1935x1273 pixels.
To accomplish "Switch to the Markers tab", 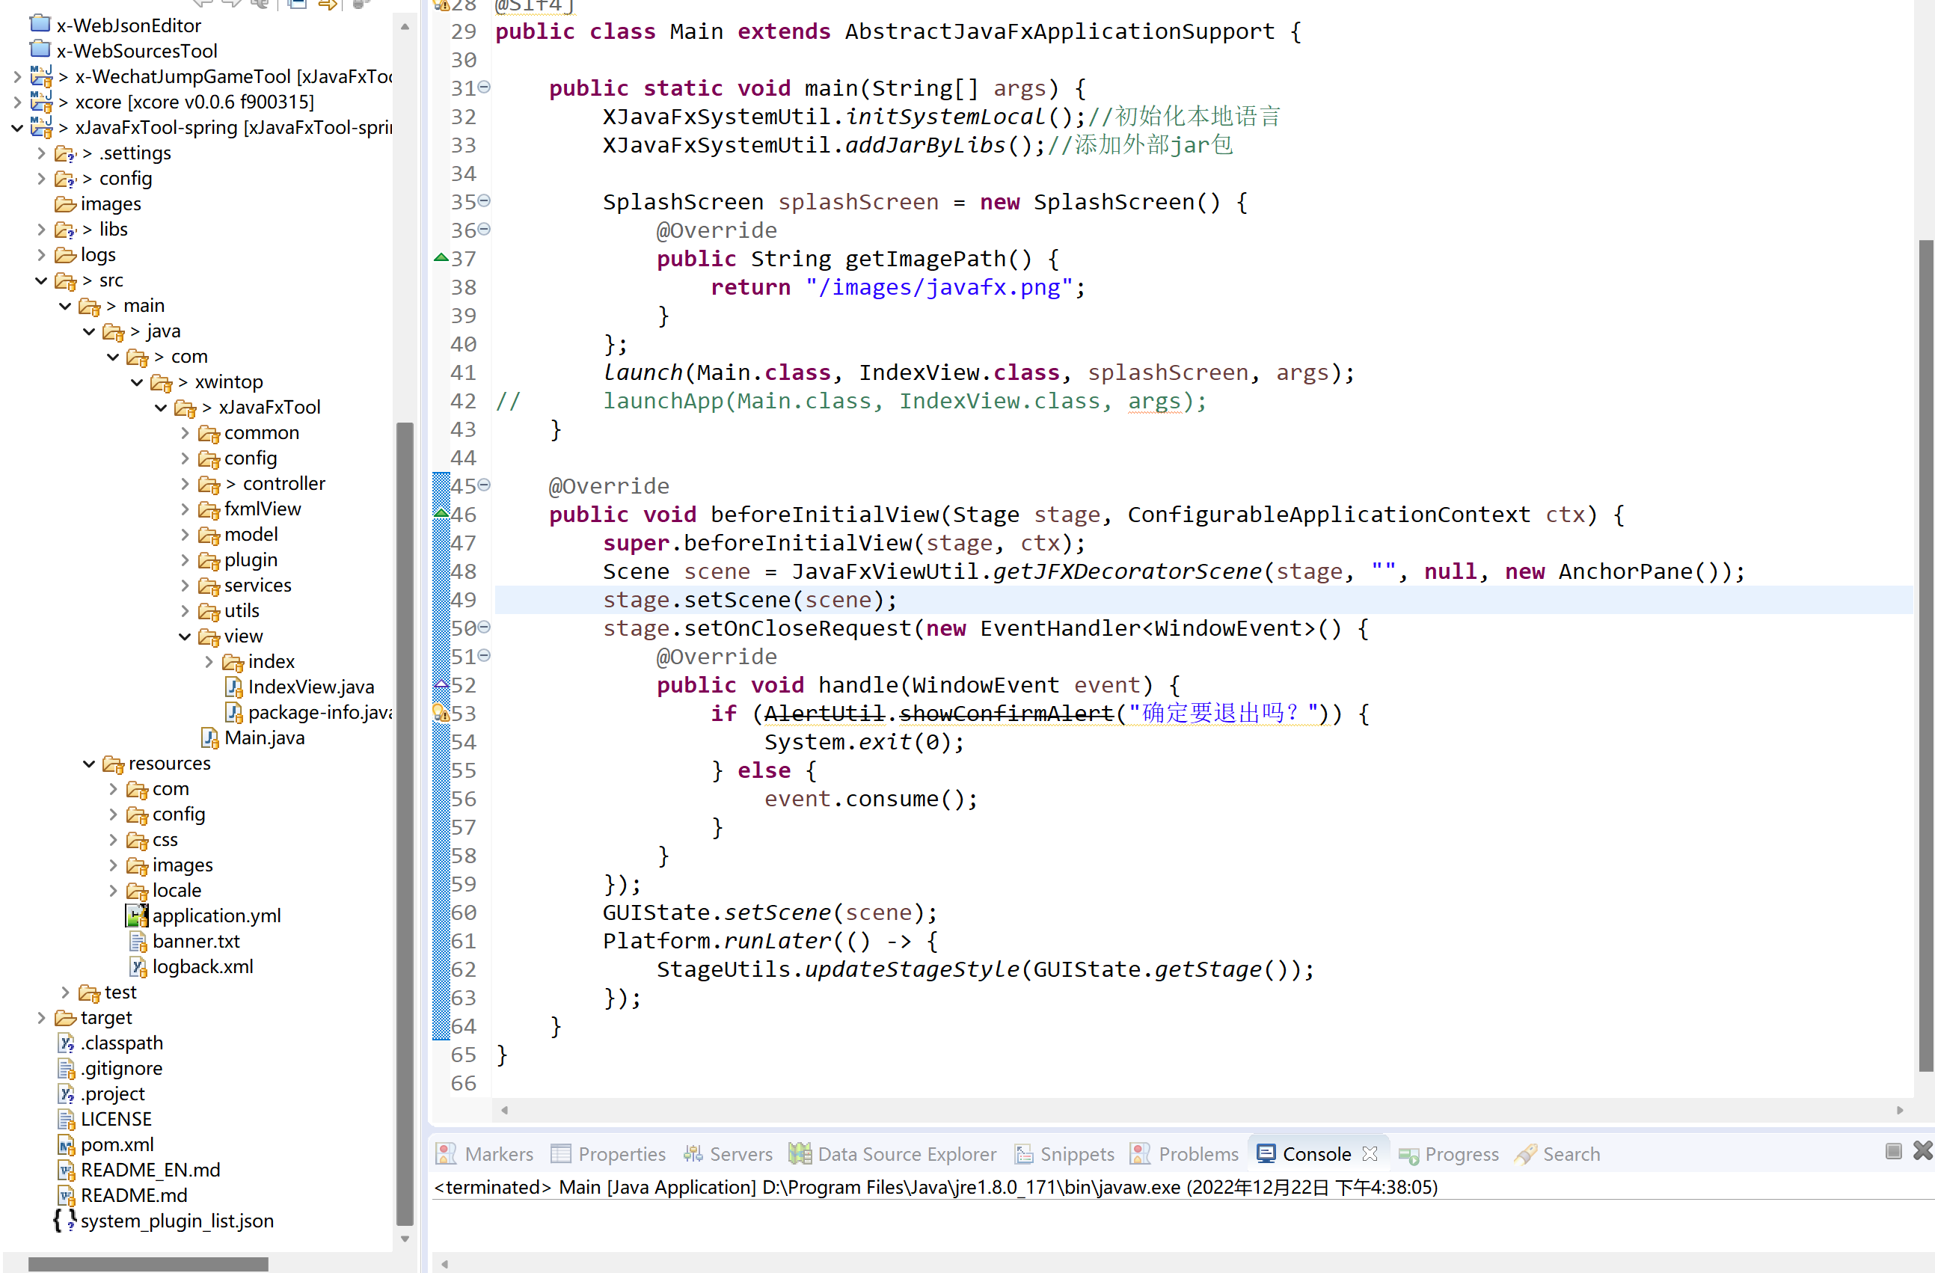I will coord(485,1153).
